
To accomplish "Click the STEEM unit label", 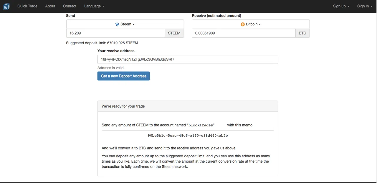I will [174, 33].
